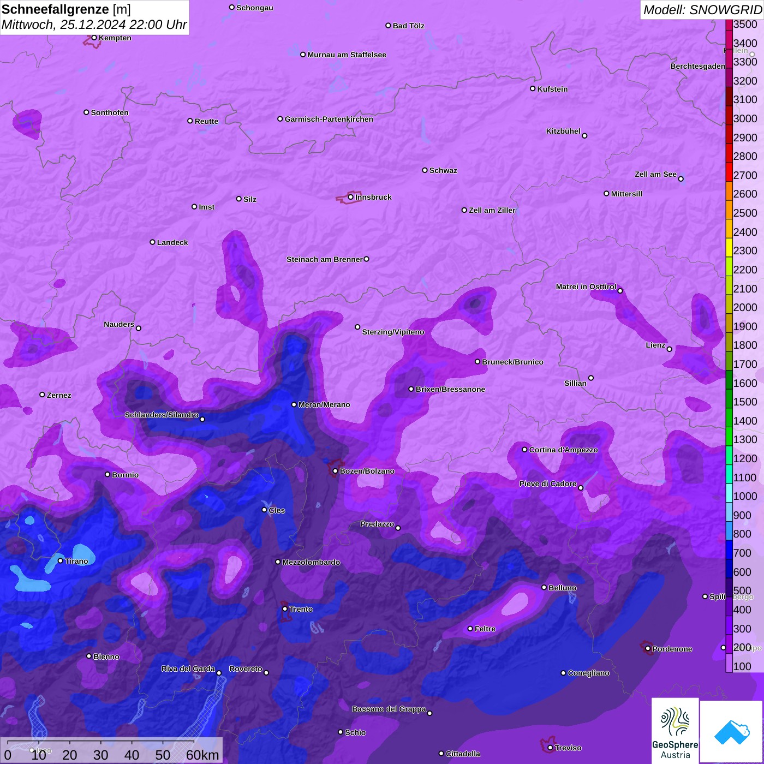Click the Trento city marker
This screenshot has width=764, height=764.
285,609
